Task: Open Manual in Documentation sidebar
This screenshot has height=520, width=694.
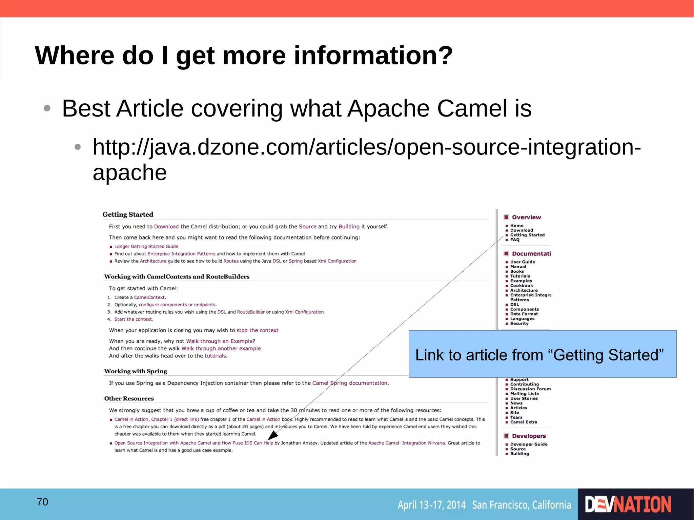Action: pos(518,267)
